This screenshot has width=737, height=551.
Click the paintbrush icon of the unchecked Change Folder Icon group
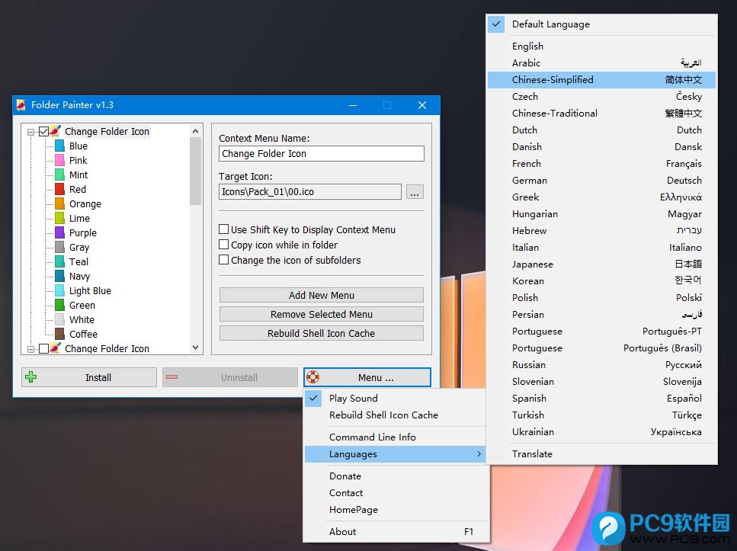(56, 348)
